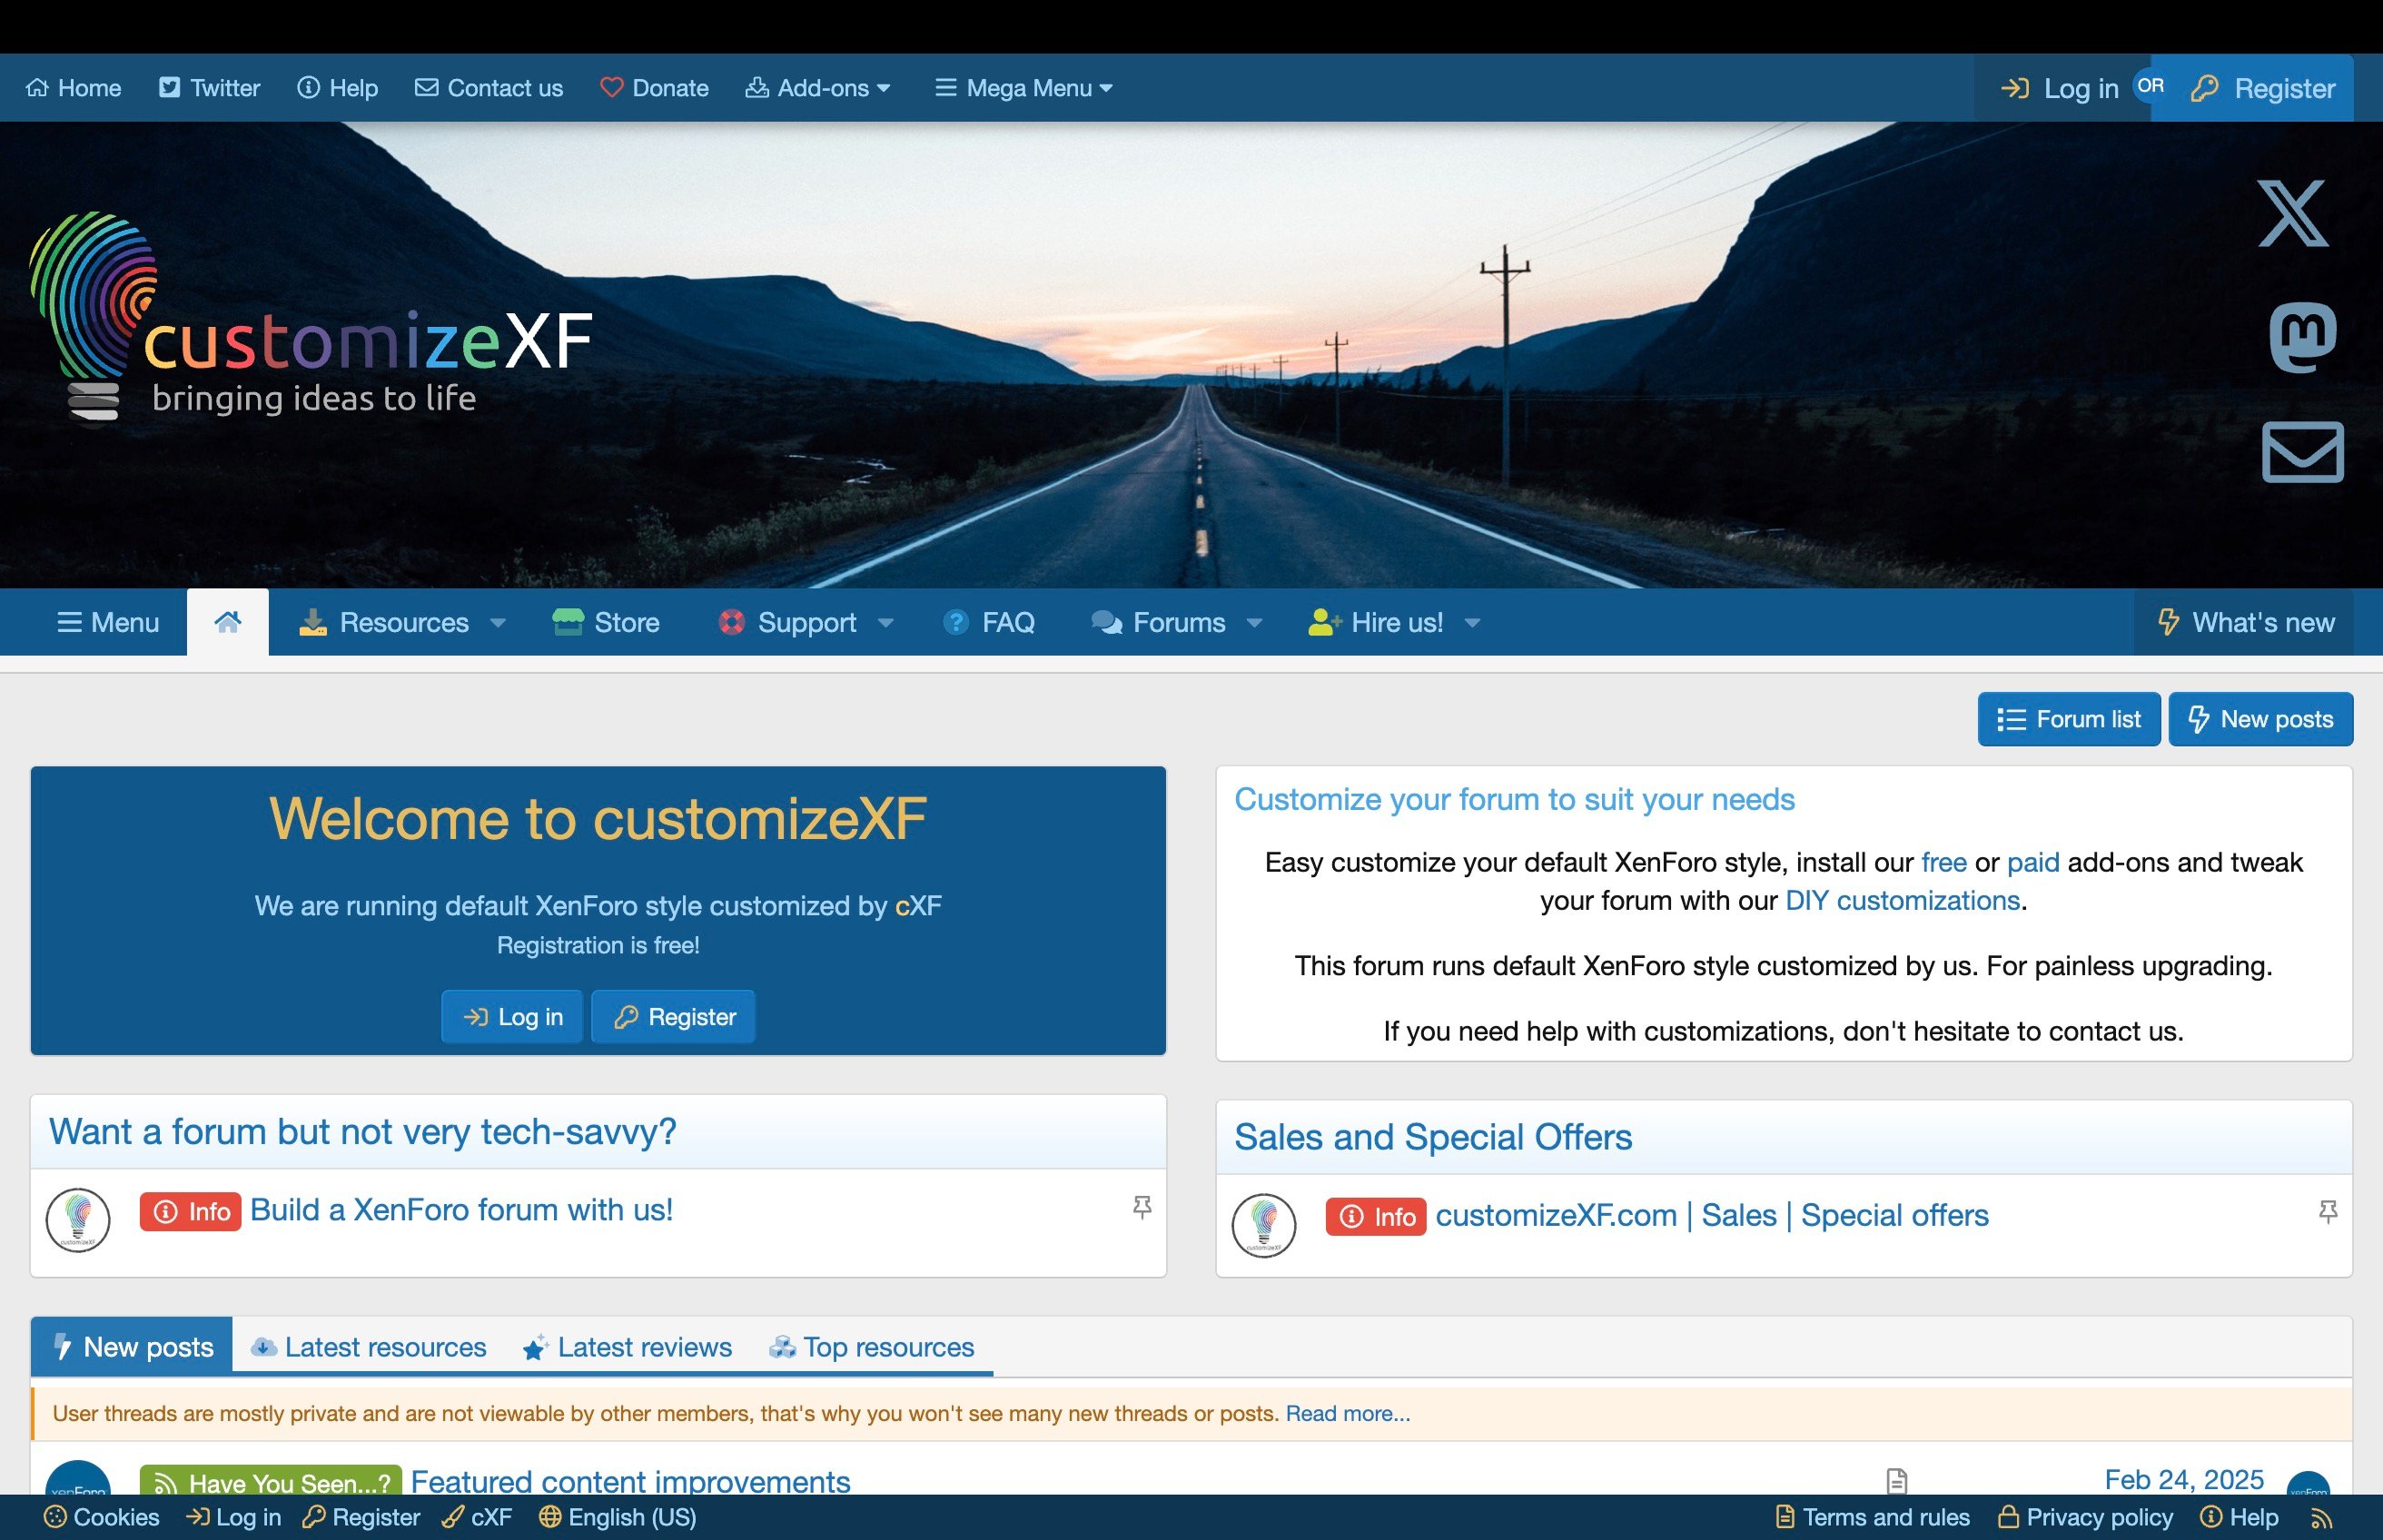Open DIY customizations link
The width and height of the screenshot is (2383, 1540).
coord(1903,900)
